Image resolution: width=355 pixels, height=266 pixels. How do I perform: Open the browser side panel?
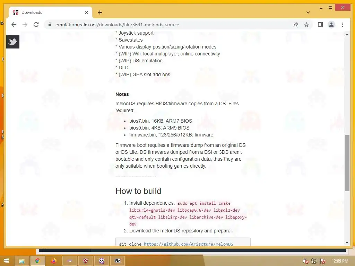click(320, 25)
